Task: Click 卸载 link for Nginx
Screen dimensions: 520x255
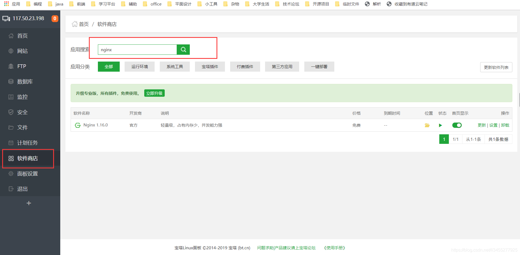Action: (x=505, y=125)
